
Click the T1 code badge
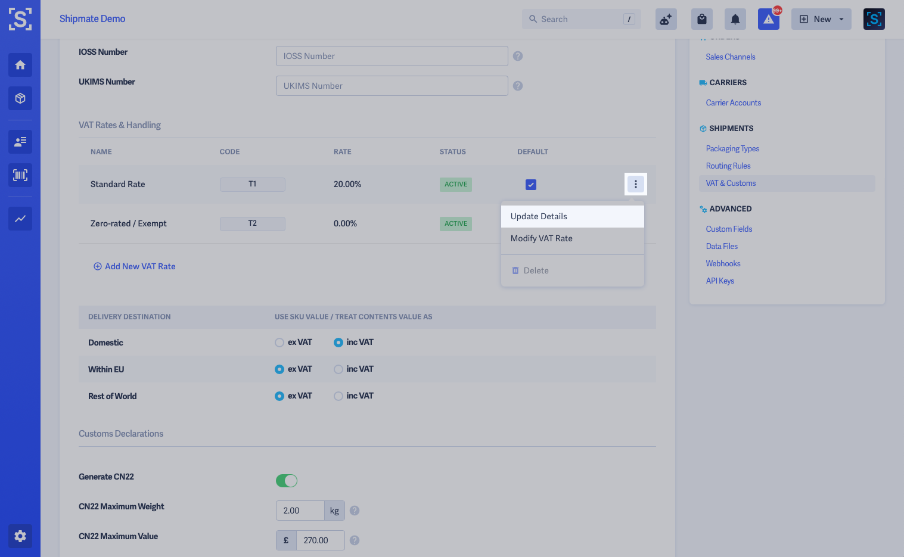coord(253,185)
